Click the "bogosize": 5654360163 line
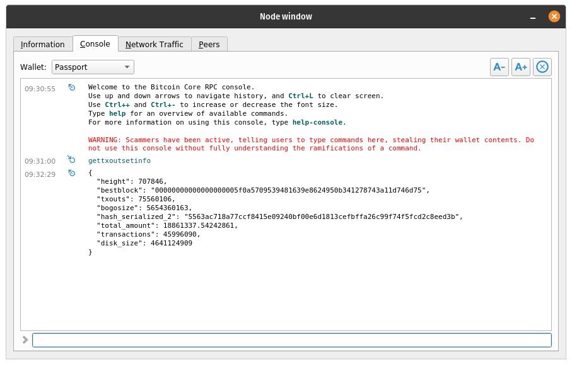Image resolution: width=572 pixels, height=365 pixels. [x=144, y=208]
